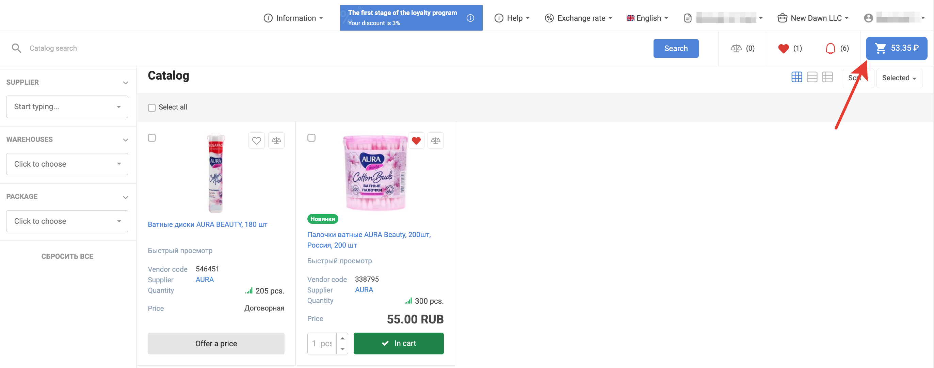This screenshot has width=934, height=368.
Task: Switch to list row view
Action: [x=812, y=77]
